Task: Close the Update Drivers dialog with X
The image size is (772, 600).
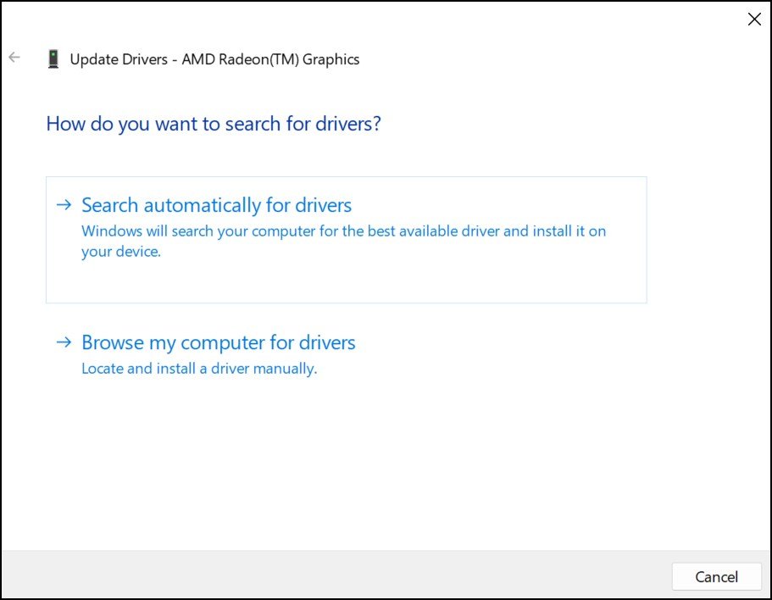Action: pos(754,19)
